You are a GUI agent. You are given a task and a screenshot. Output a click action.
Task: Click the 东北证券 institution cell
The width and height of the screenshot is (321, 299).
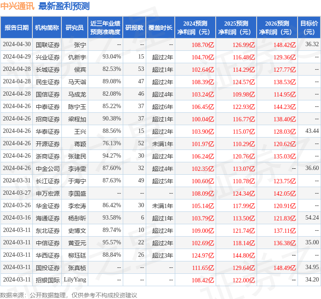[x=48, y=231]
